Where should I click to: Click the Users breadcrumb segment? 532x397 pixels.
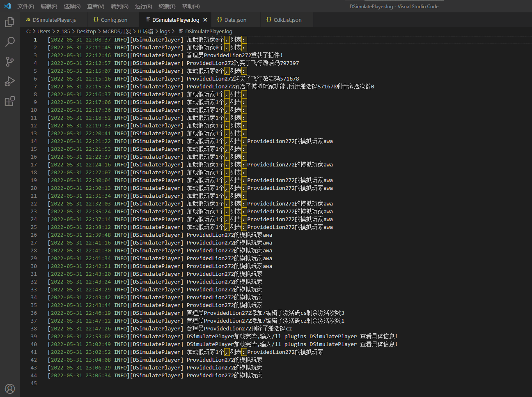[44, 31]
